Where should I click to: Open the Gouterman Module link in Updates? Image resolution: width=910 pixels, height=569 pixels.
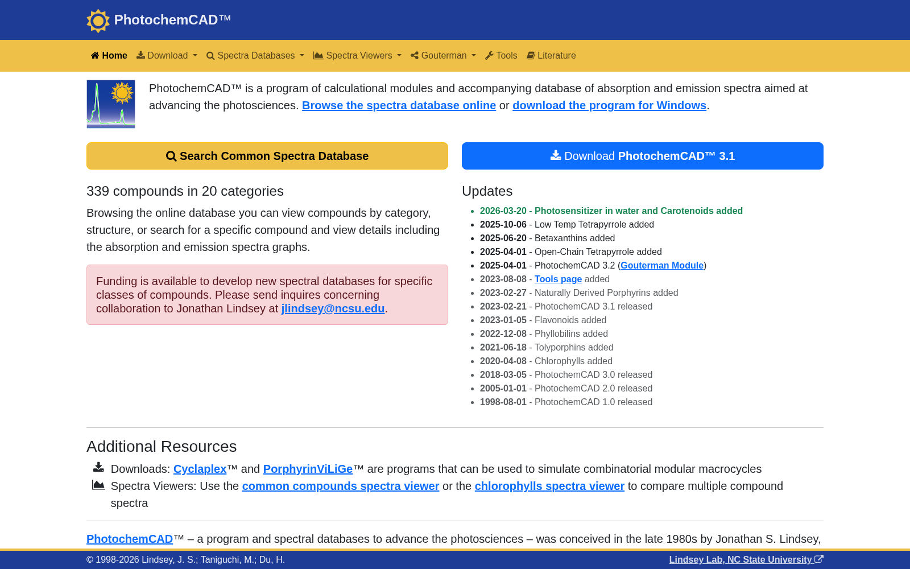662,265
